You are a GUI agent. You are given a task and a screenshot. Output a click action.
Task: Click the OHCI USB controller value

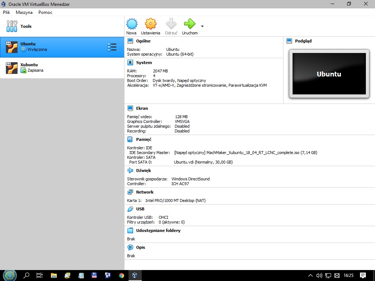click(x=163, y=217)
